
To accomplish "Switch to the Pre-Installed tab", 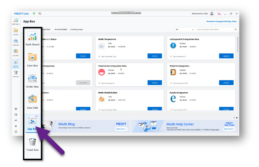I will pos(61,29).
